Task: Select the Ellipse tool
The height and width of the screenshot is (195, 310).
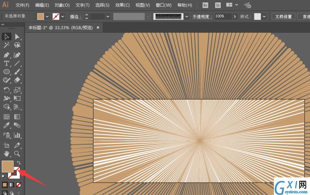Action: click(x=7, y=72)
